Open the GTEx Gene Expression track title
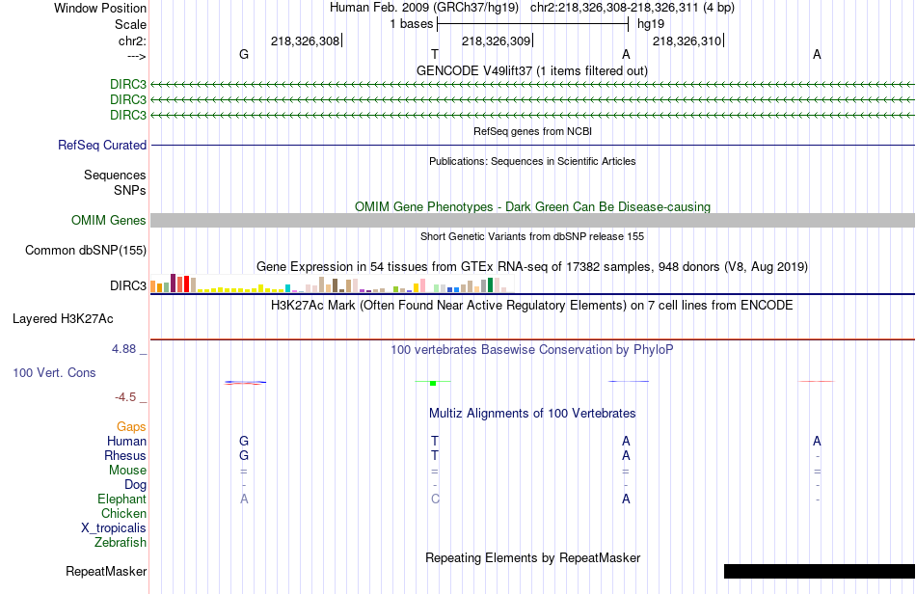The width and height of the screenshot is (916, 594). pyautogui.click(x=532, y=266)
